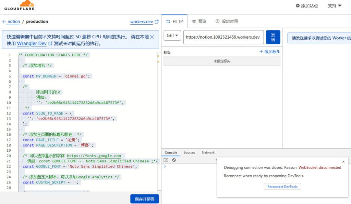Image resolution: width=351 pixels, height=204 pixels.
Task: Click the plus icon beside 添加站点
Action: tap(298, 5)
